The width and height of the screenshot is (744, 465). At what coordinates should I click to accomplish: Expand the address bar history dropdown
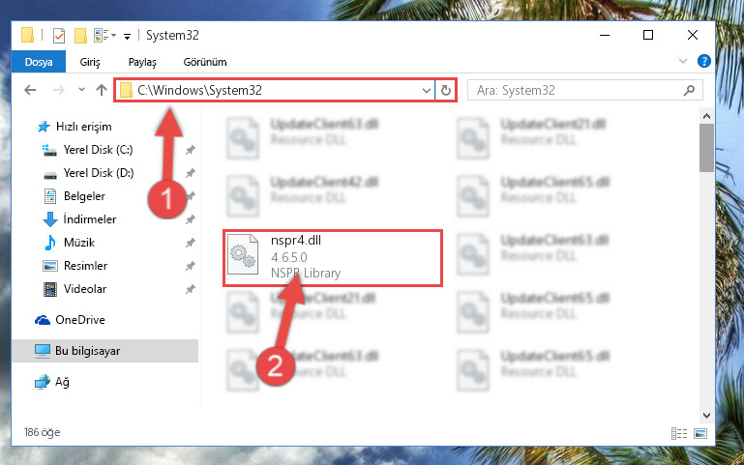point(426,90)
